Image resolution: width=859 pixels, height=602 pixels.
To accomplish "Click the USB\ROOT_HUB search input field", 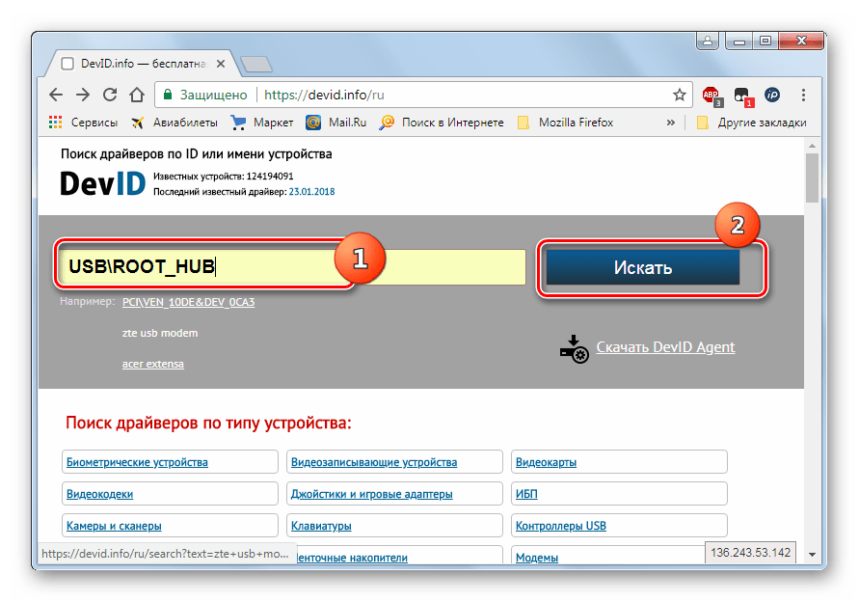I will (289, 267).
